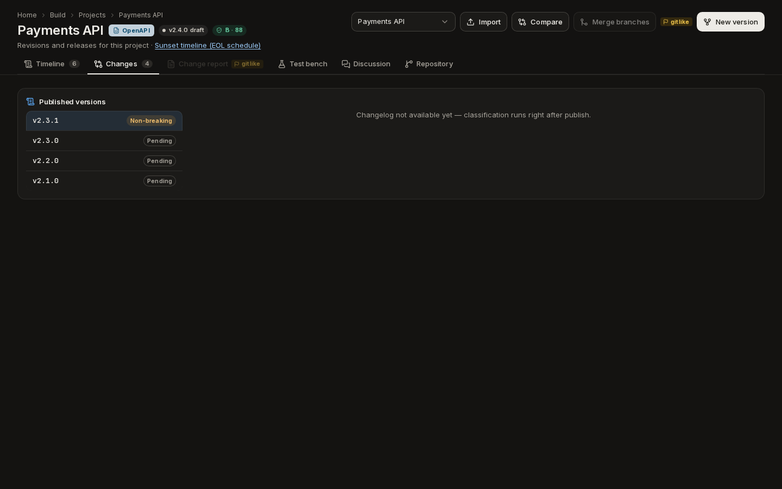Open the Payments API project dropdown
Image resolution: width=782 pixels, height=489 pixels.
coord(403,22)
